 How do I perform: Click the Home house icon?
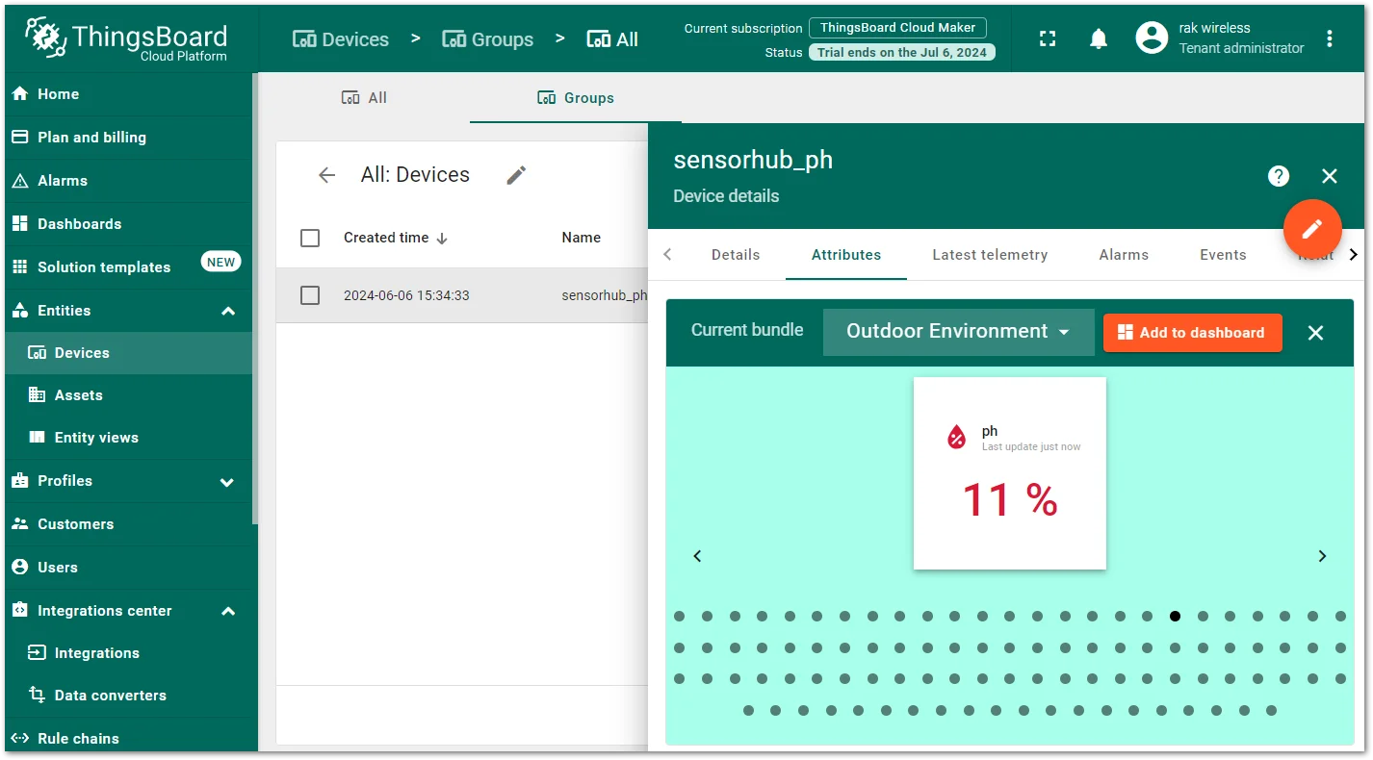point(19,94)
